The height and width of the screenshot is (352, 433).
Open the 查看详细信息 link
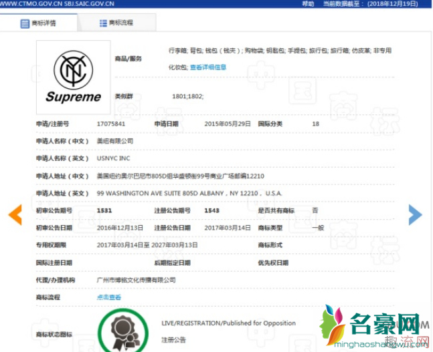point(208,67)
